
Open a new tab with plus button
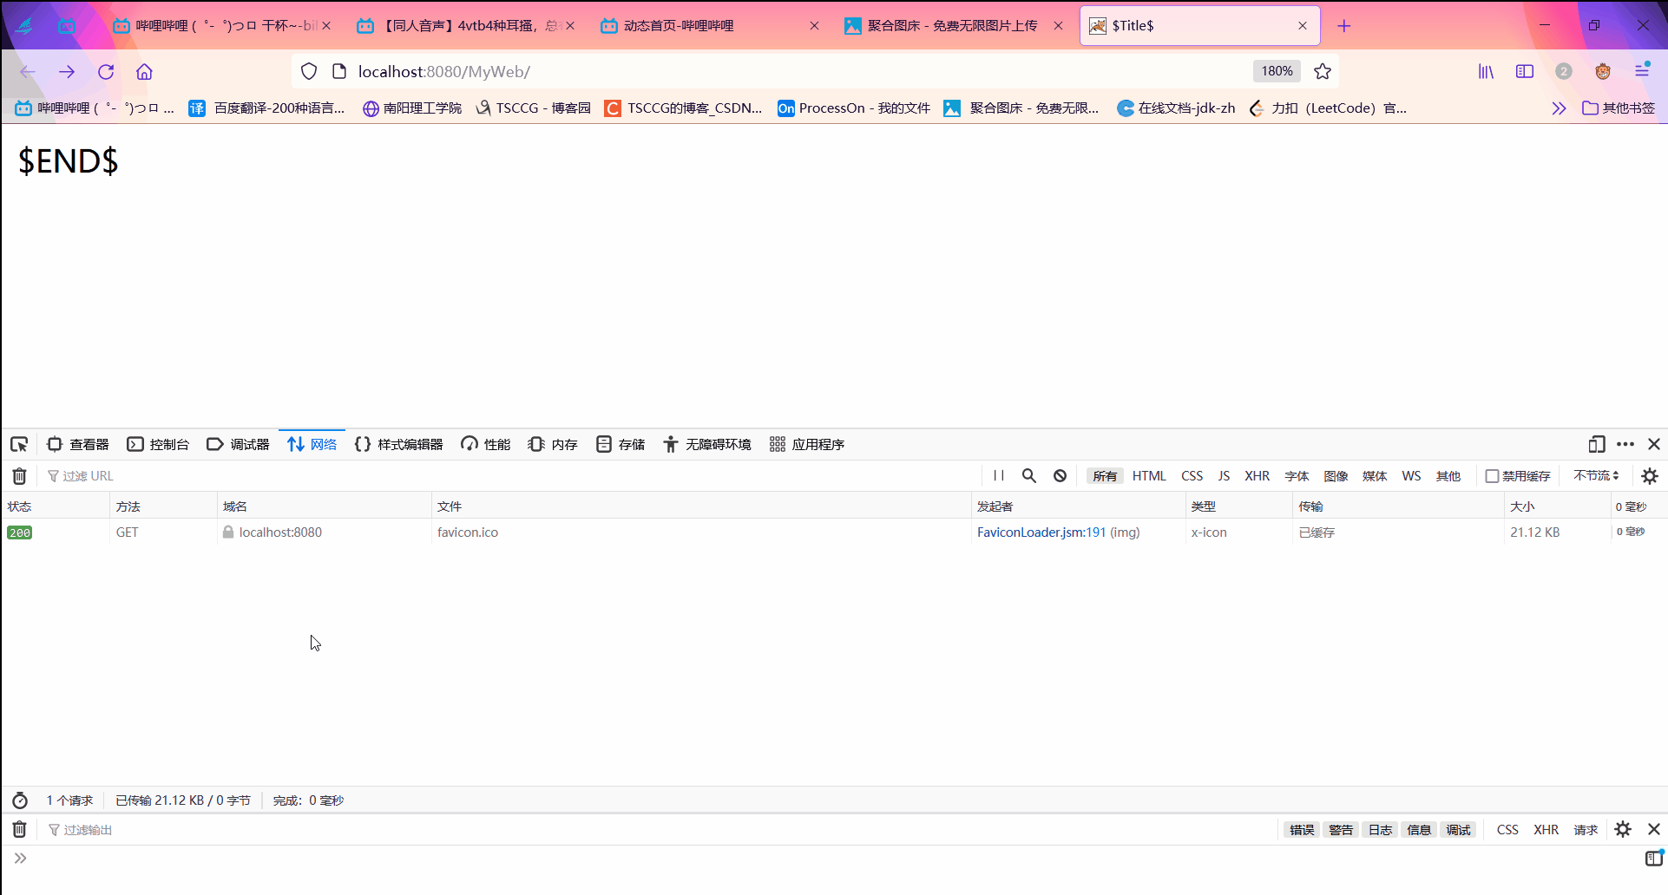(1344, 26)
